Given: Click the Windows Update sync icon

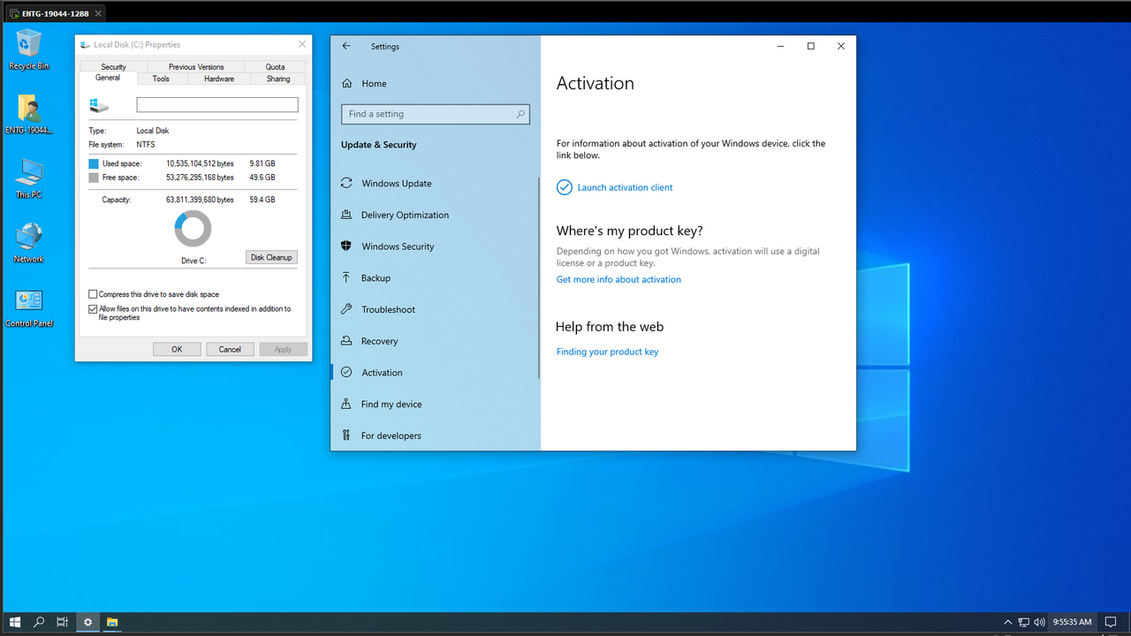Looking at the screenshot, I should click(346, 184).
